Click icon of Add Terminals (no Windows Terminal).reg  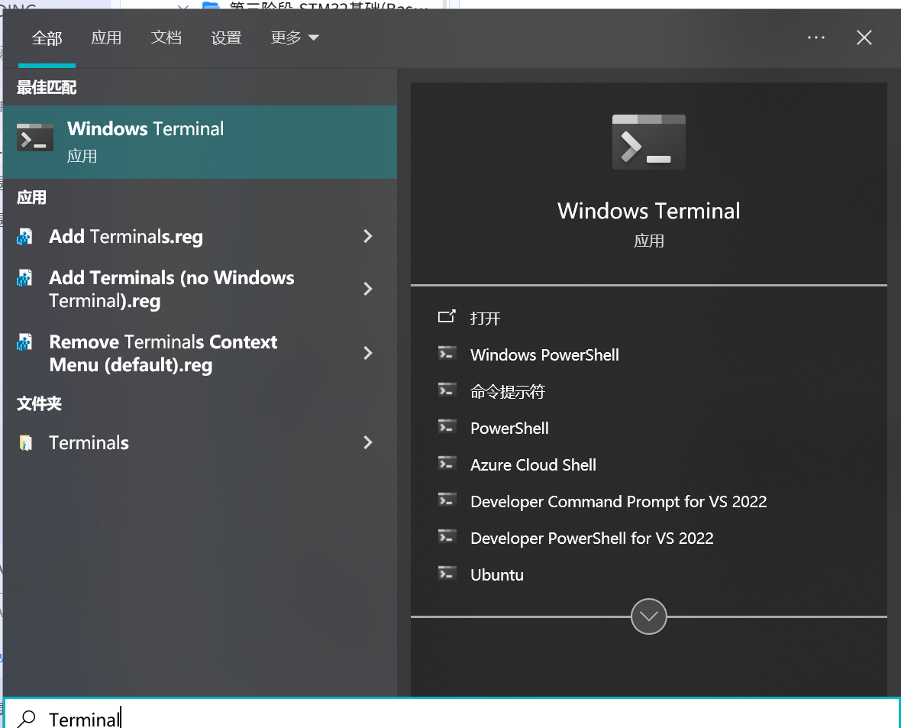tap(24, 278)
